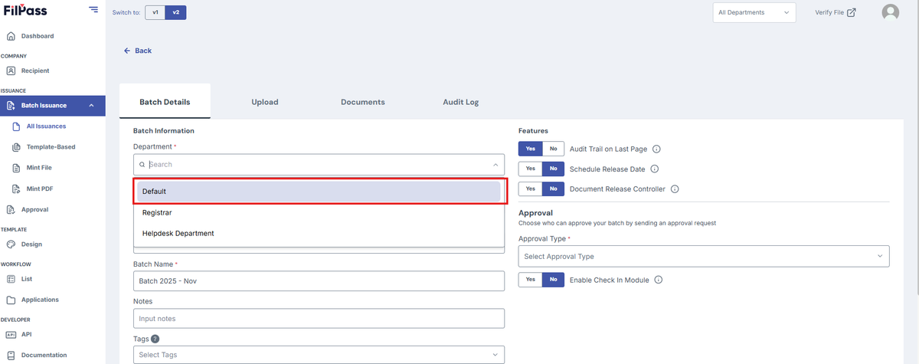Set Schedule Release Date to No
Viewport: 919px width, 364px height.
tap(553, 169)
